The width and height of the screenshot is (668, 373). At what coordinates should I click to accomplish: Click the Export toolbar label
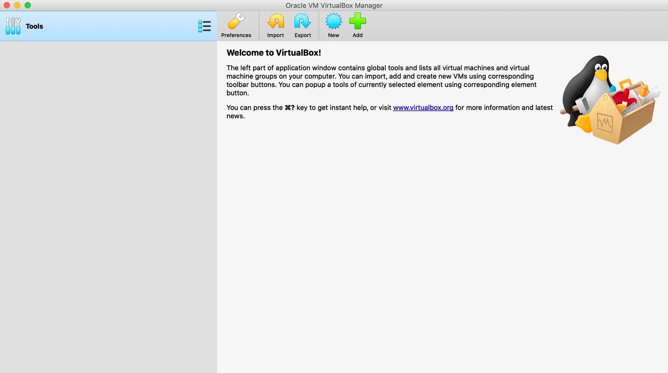(302, 35)
